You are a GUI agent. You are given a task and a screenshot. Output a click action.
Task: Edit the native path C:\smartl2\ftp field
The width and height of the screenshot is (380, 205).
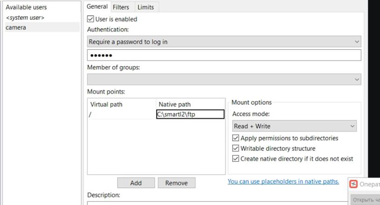pyautogui.click(x=184, y=114)
